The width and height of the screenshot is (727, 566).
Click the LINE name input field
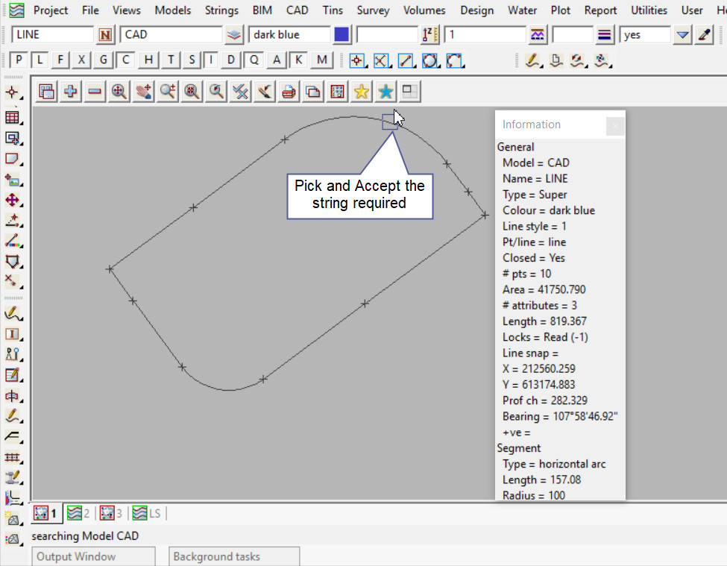[52, 35]
